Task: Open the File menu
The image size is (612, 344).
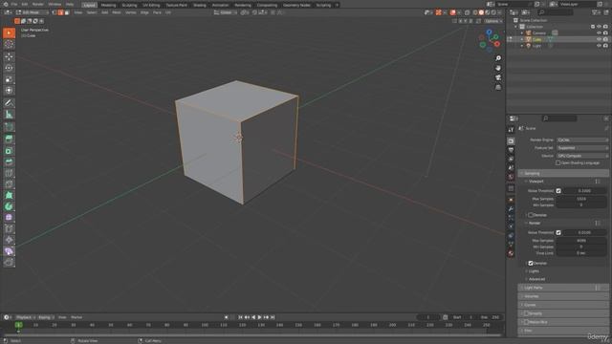Action: pos(14,4)
